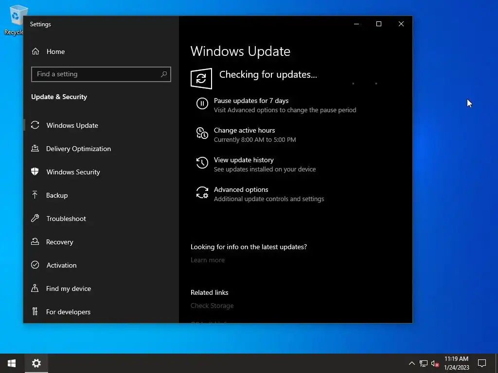Select Activation in the sidebar
Image resolution: width=498 pixels, height=373 pixels.
click(x=101, y=265)
